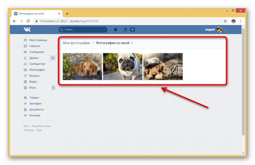Open Друзья in the left menu
This screenshot has width=255, height=165.
[34, 58]
